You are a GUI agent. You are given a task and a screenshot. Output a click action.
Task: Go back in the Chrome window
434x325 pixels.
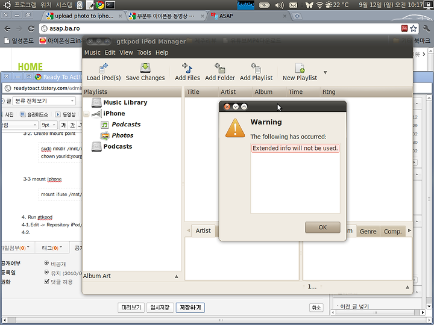point(7,28)
